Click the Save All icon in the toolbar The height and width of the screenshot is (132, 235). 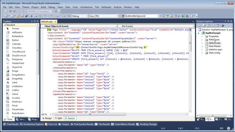pos(26,16)
